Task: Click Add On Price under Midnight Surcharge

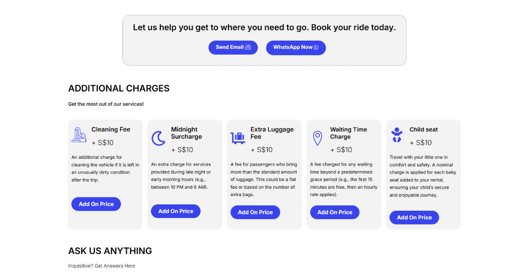Action: point(175,211)
